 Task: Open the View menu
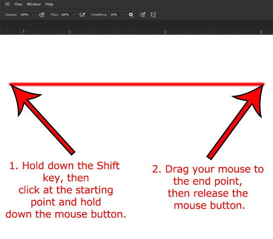[x=18, y=4]
